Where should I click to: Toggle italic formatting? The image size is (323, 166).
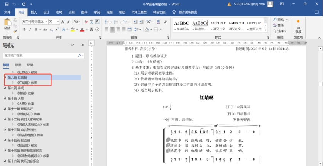(x=30, y=29)
